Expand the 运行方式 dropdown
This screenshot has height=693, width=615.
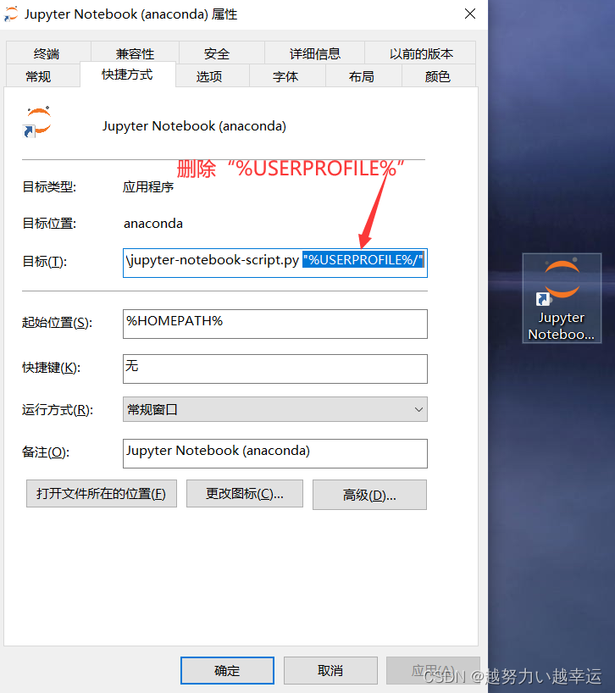pos(274,409)
